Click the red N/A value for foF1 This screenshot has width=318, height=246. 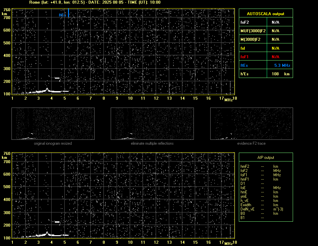click(x=275, y=57)
